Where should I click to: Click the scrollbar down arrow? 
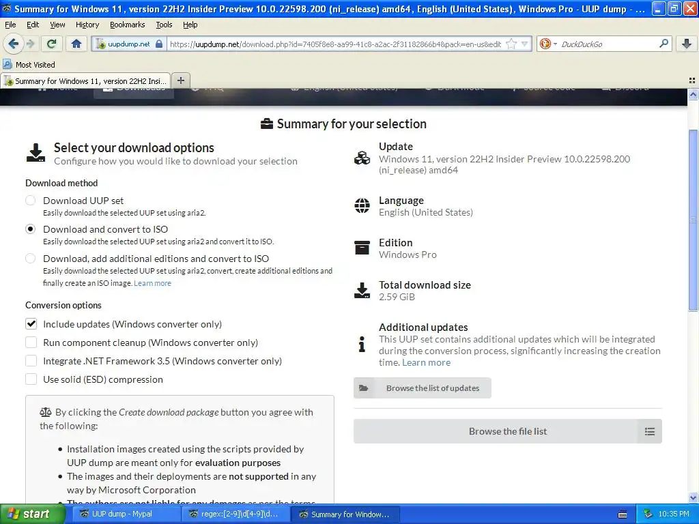pyautogui.click(x=693, y=497)
